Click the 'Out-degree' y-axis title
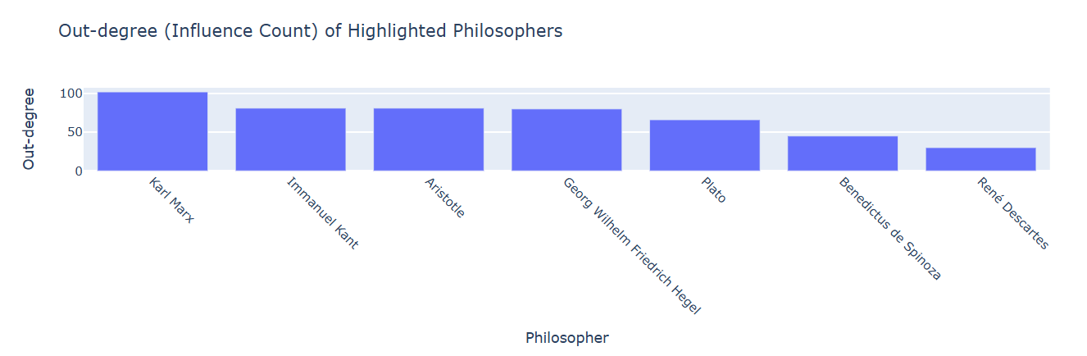The width and height of the screenshot is (1087, 356). pos(30,128)
